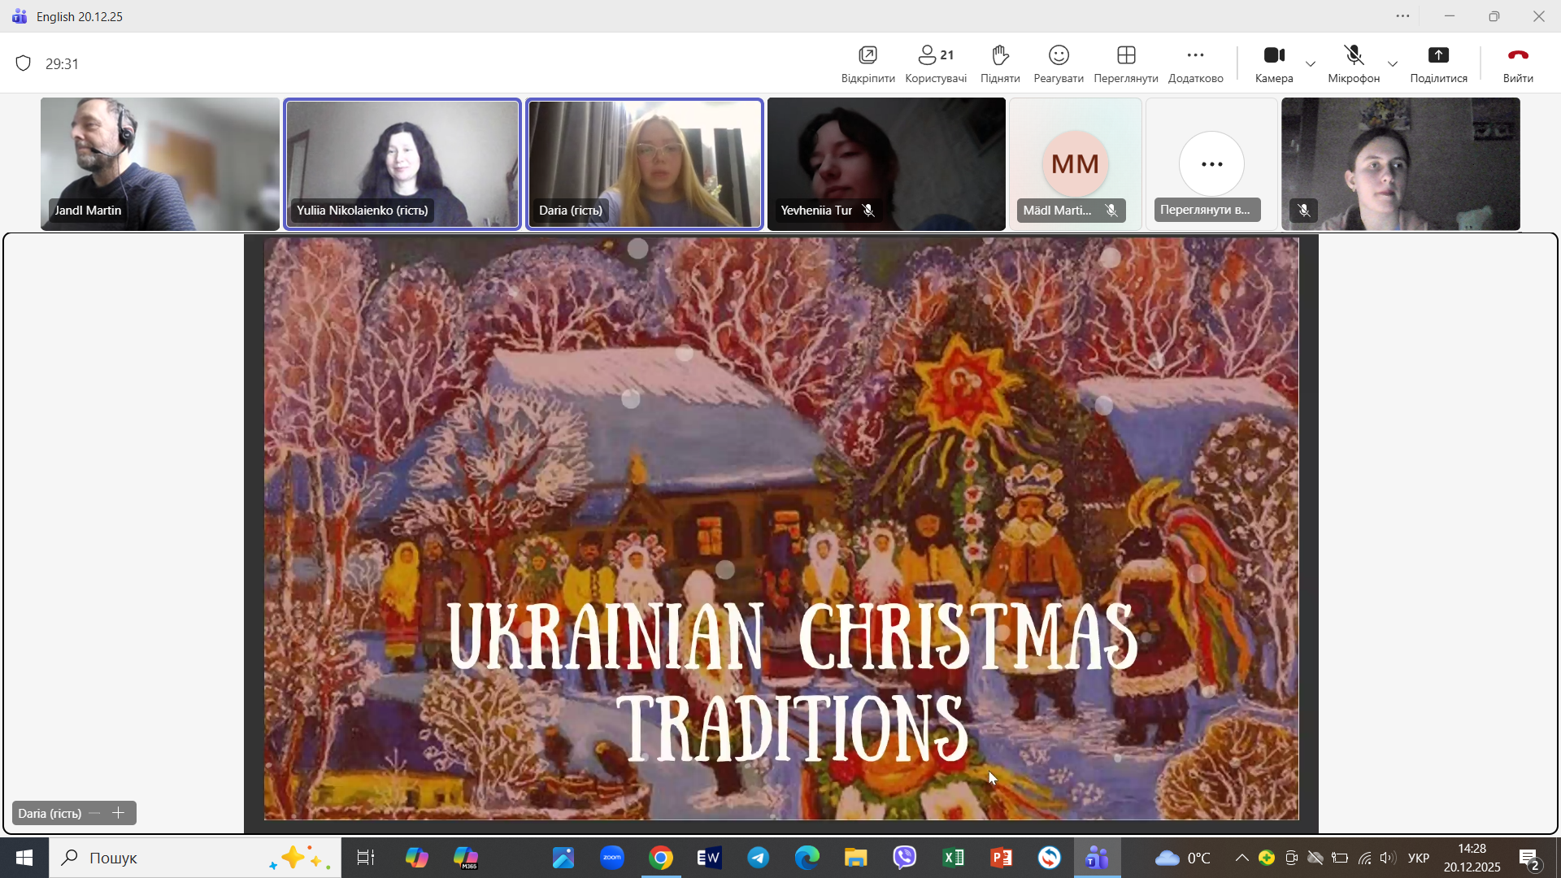Image resolution: width=1561 pixels, height=878 pixels.
Task: Open PowerPoint from the taskbar
Action: [x=1001, y=858]
